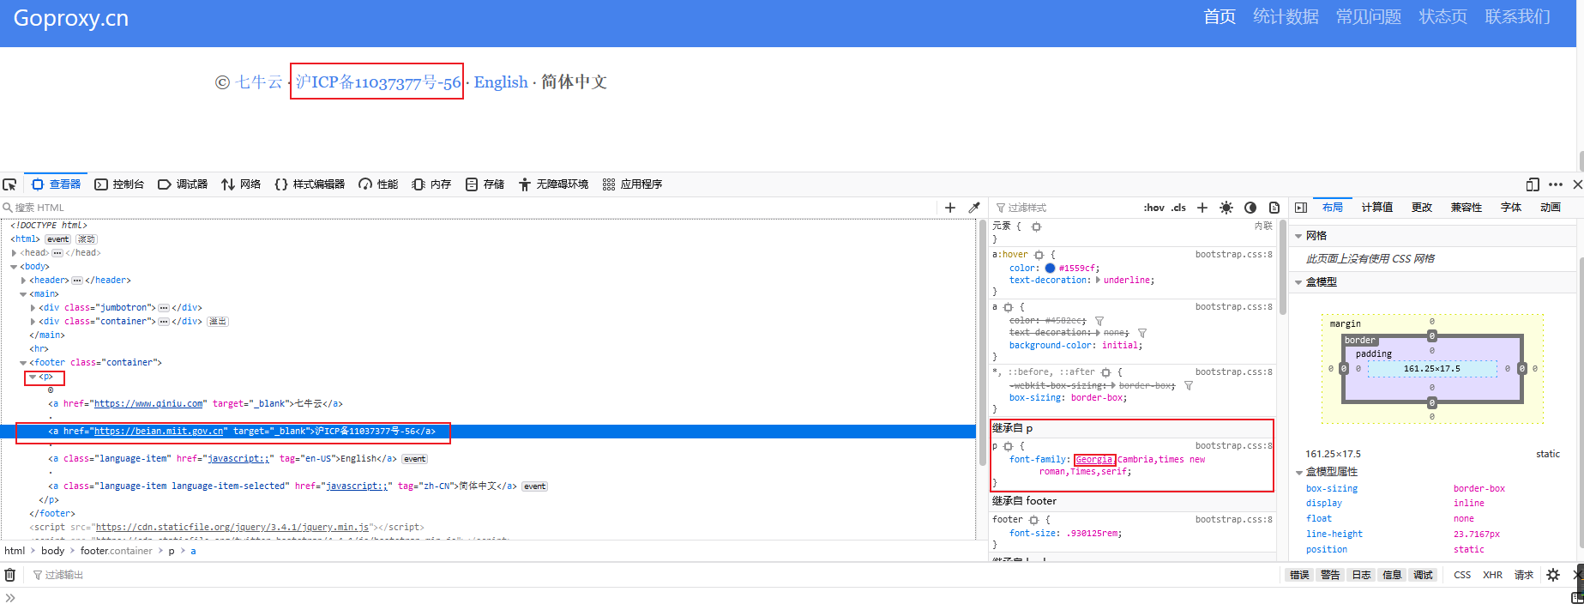Click the 沪ICP备11037377号-56 page link
The width and height of the screenshot is (1584, 616).
[378, 82]
